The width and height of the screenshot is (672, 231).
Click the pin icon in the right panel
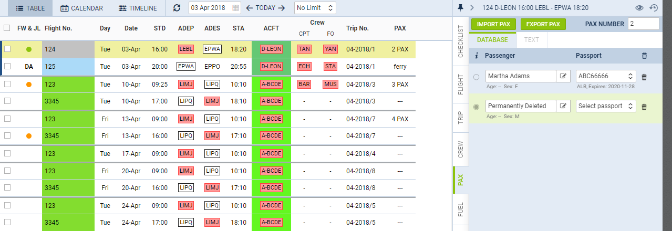pos(461,7)
